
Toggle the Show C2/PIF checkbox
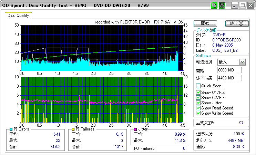click(x=198, y=97)
